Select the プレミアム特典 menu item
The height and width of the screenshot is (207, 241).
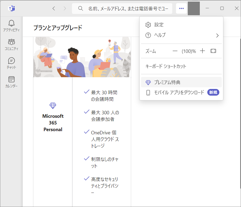181,82
